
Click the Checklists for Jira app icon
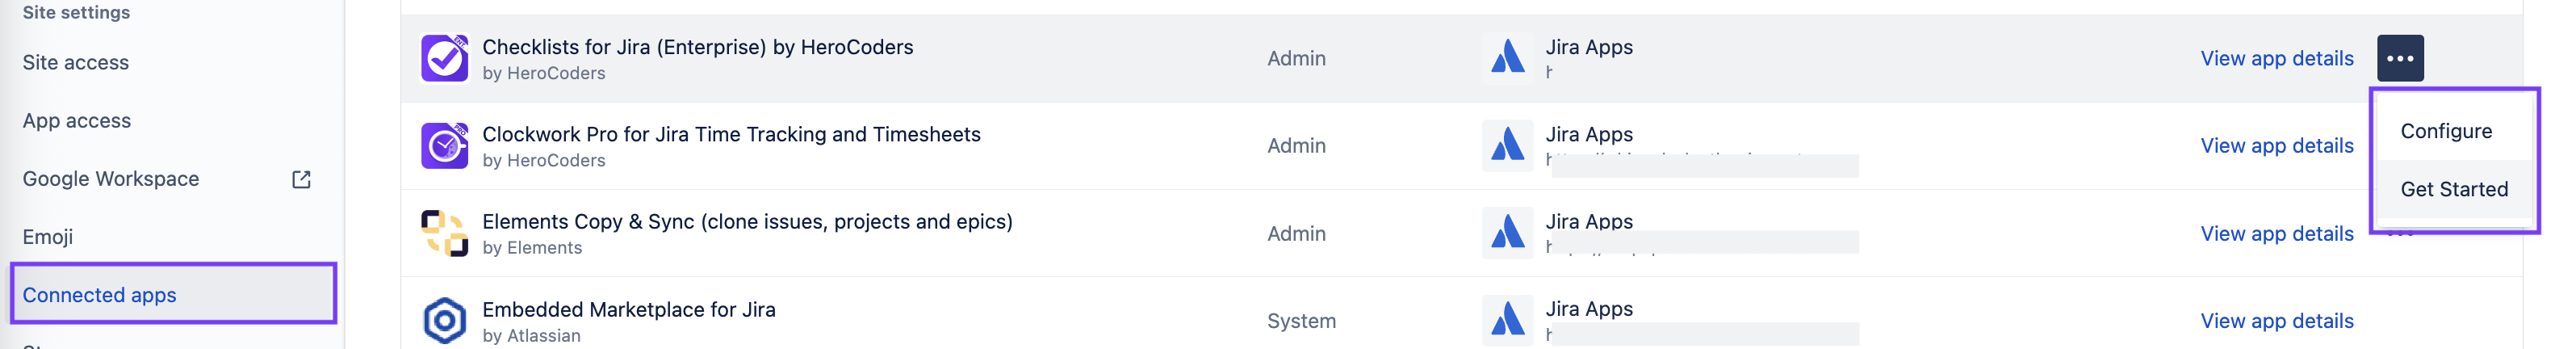coord(444,58)
